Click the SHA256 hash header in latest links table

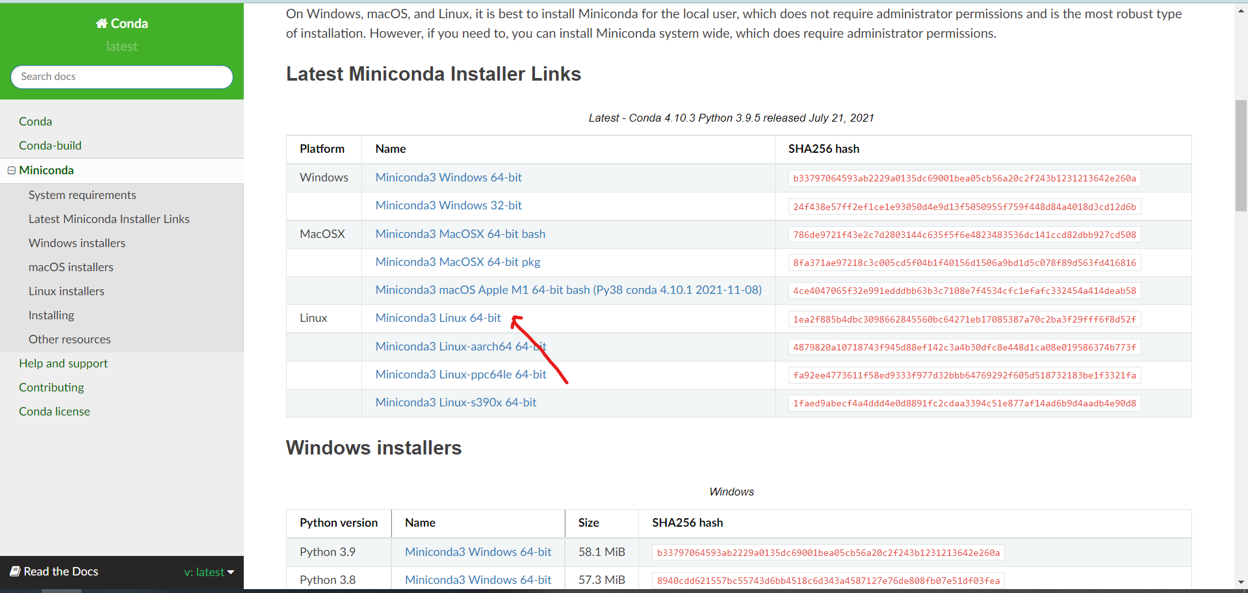tap(824, 149)
